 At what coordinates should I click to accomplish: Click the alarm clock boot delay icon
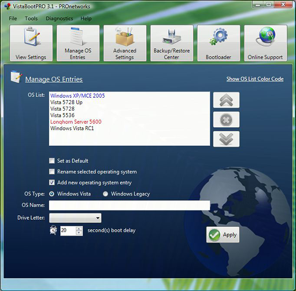tap(54, 230)
